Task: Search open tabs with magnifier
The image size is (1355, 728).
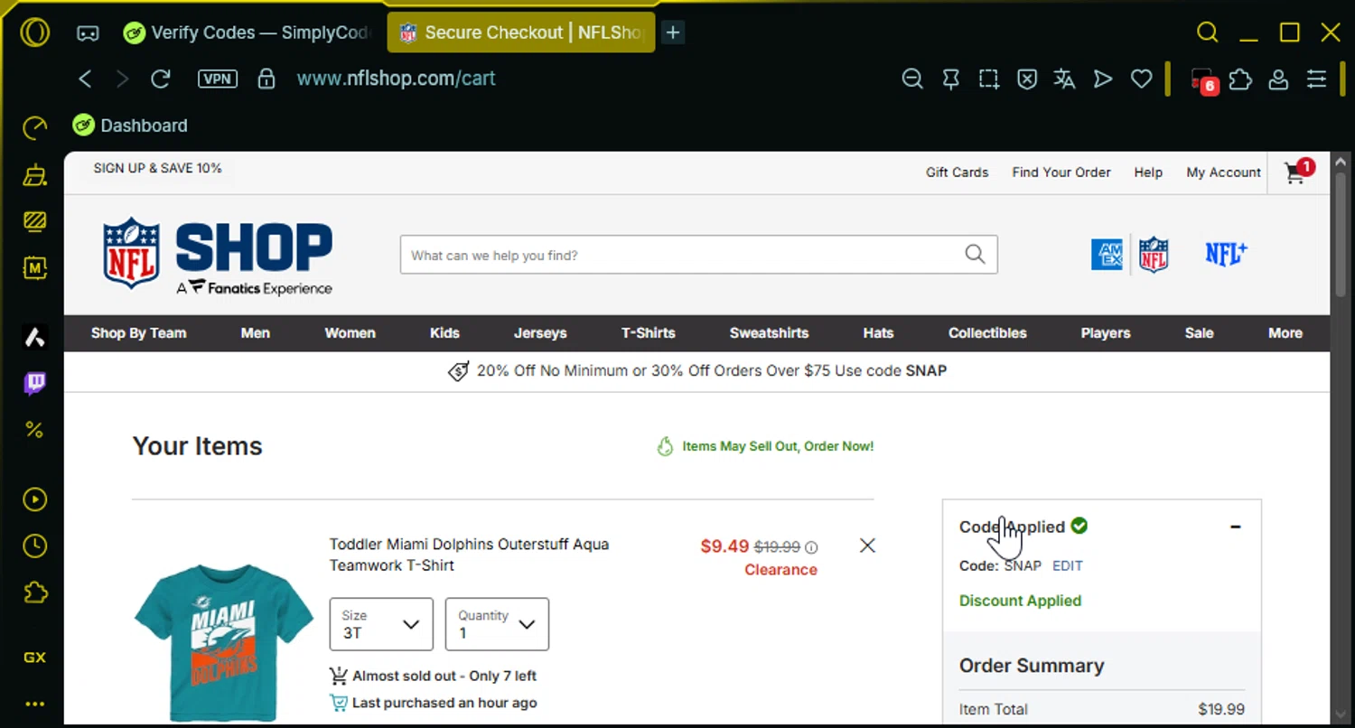Action: pyautogui.click(x=1208, y=33)
